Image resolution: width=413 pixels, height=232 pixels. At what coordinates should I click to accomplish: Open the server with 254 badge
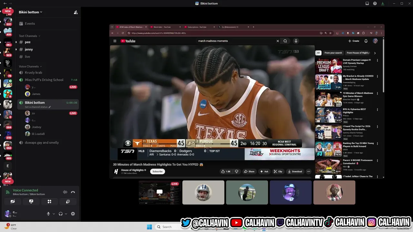click(x=8, y=124)
